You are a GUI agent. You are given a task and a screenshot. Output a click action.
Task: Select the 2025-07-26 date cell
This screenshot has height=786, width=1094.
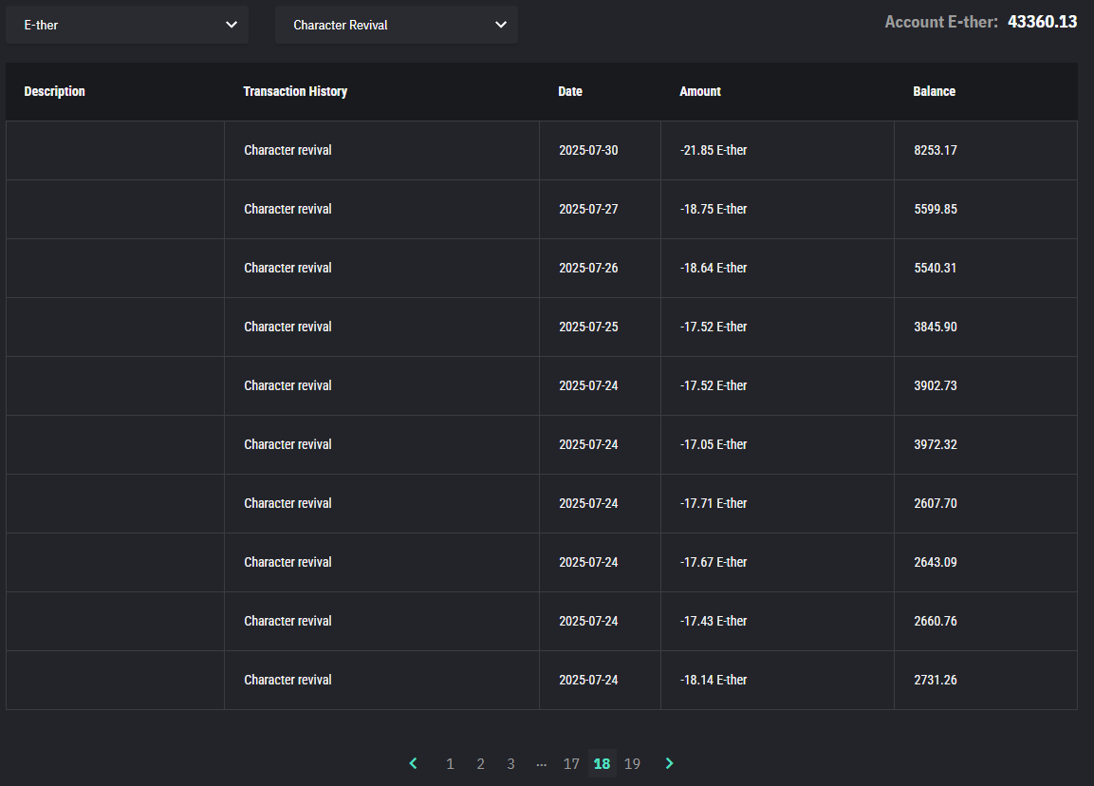tap(588, 268)
